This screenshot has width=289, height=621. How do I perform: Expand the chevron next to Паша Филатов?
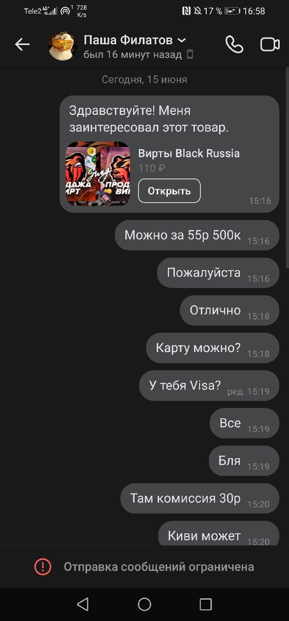pyautogui.click(x=182, y=40)
